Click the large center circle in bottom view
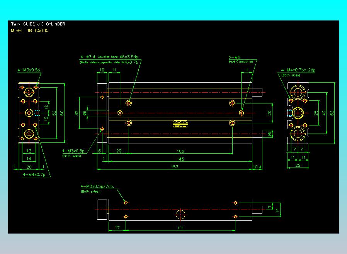 pyautogui.click(x=181, y=214)
